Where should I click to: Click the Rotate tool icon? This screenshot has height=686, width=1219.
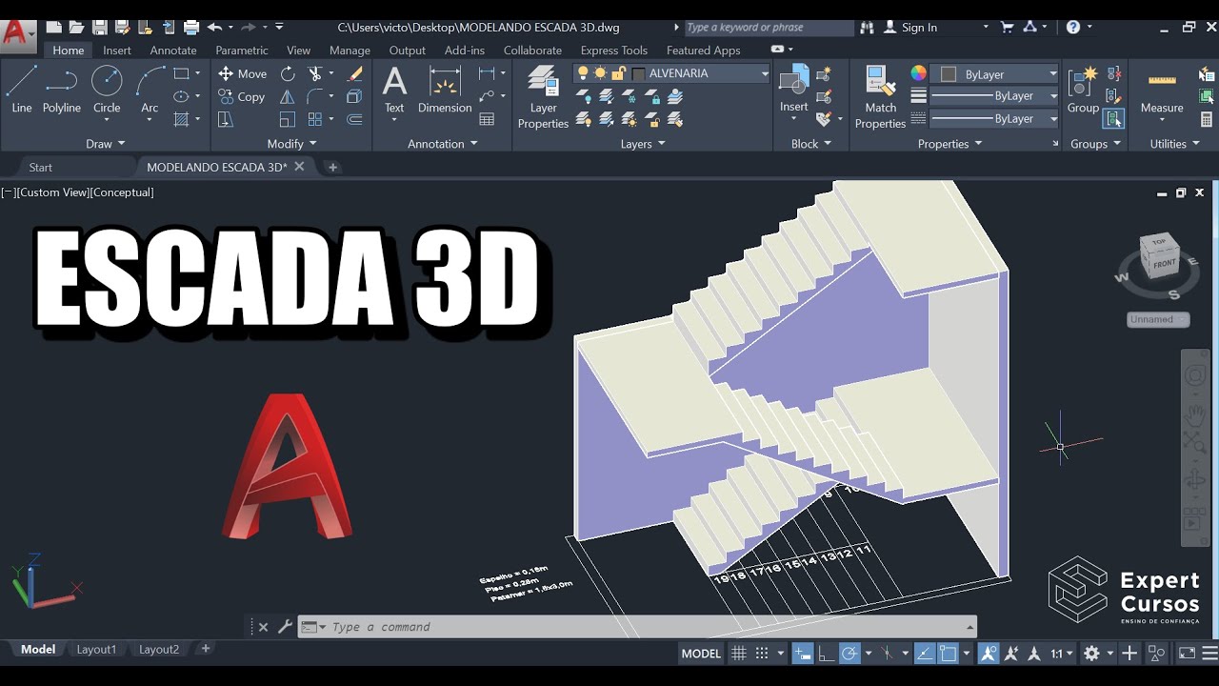pyautogui.click(x=288, y=73)
